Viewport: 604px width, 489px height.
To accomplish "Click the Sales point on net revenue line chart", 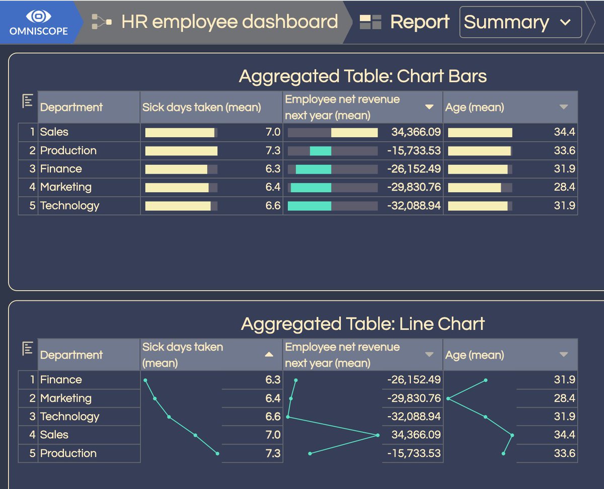I will tap(377, 435).
